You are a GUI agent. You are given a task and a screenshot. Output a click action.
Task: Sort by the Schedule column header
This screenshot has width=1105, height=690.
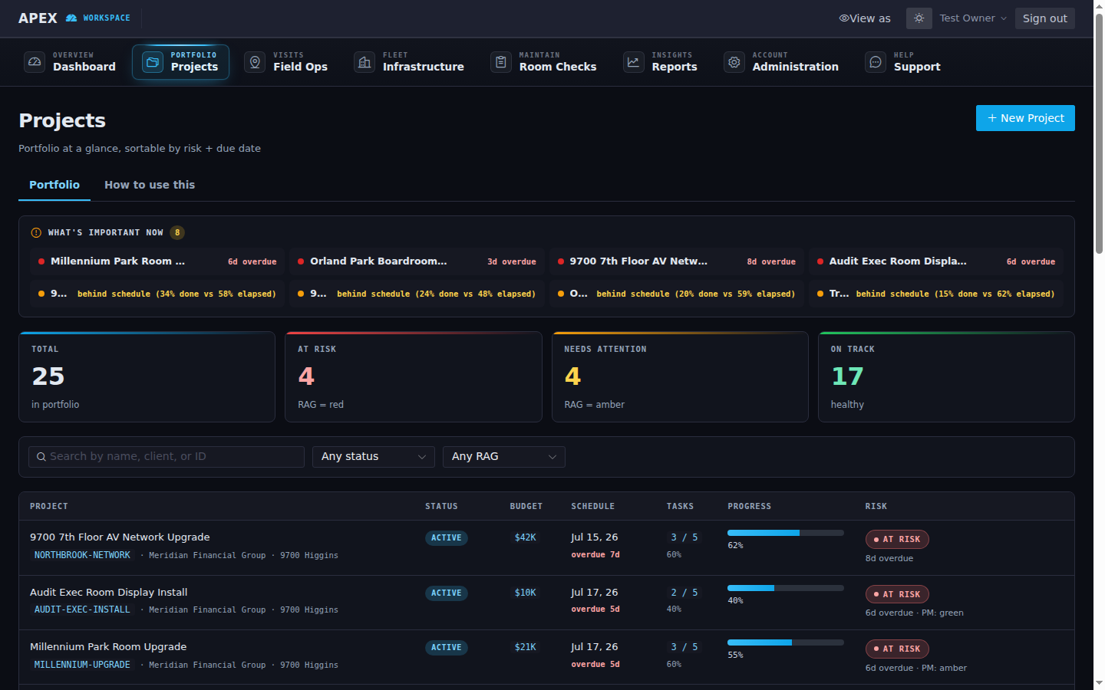click(592, 506)
